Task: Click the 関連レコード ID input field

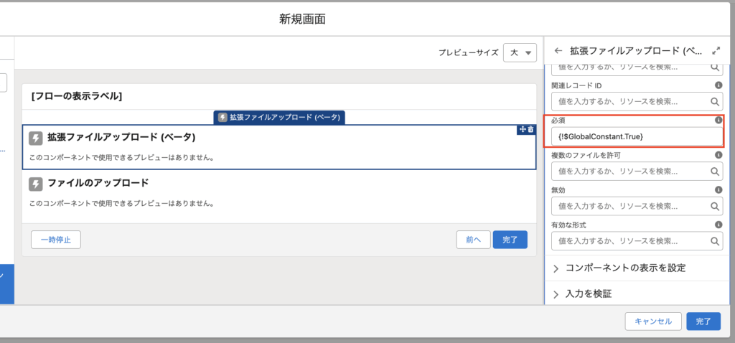Action: click(x=628, y=102)
